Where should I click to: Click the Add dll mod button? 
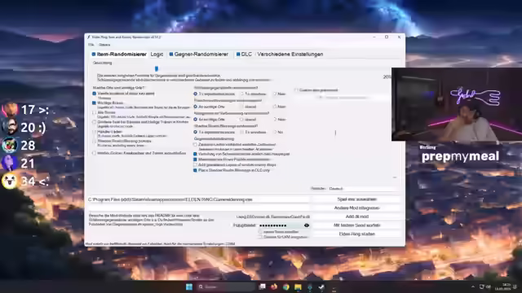(x=357, y=216)
